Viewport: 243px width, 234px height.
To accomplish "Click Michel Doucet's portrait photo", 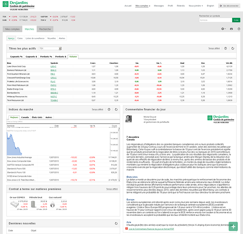I will (128, 119).
